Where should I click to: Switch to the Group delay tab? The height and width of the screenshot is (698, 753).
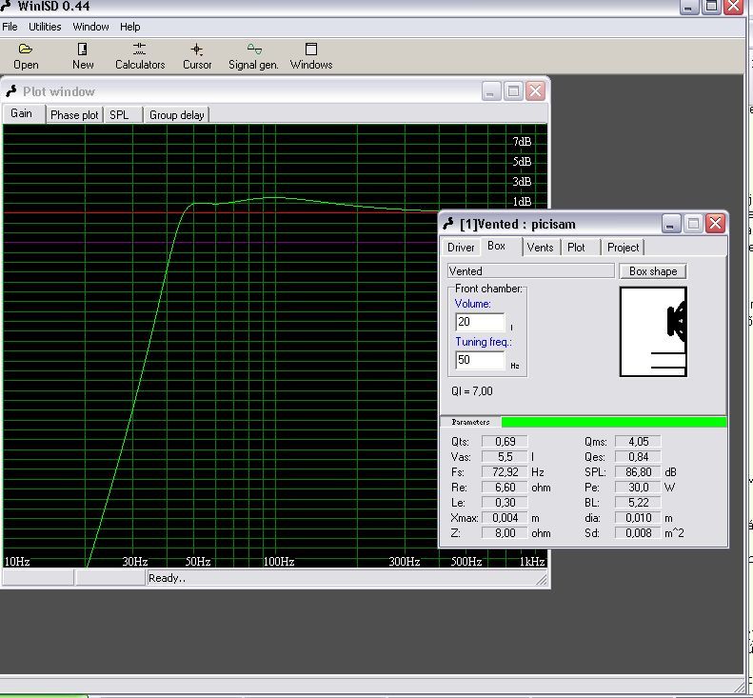coord(176,115)
